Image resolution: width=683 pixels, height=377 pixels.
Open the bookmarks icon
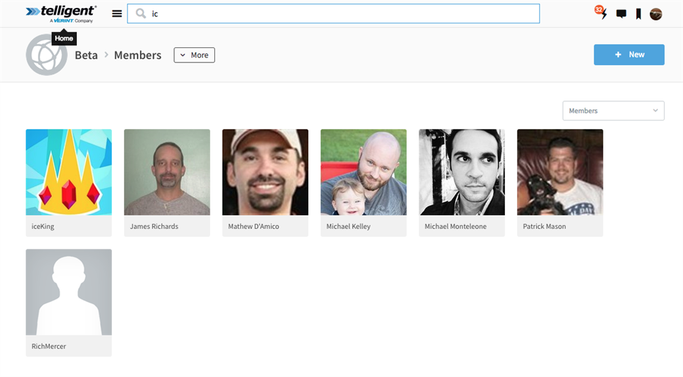point(638,14)
